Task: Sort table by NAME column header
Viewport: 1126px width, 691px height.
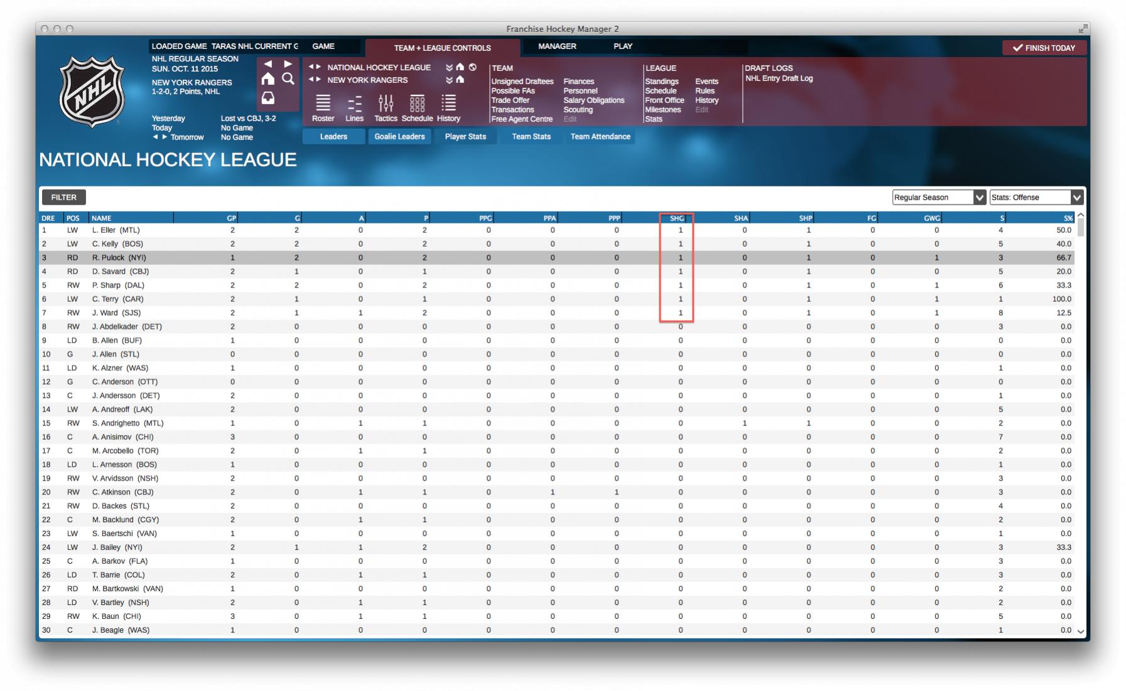Action: coord(131,218)
